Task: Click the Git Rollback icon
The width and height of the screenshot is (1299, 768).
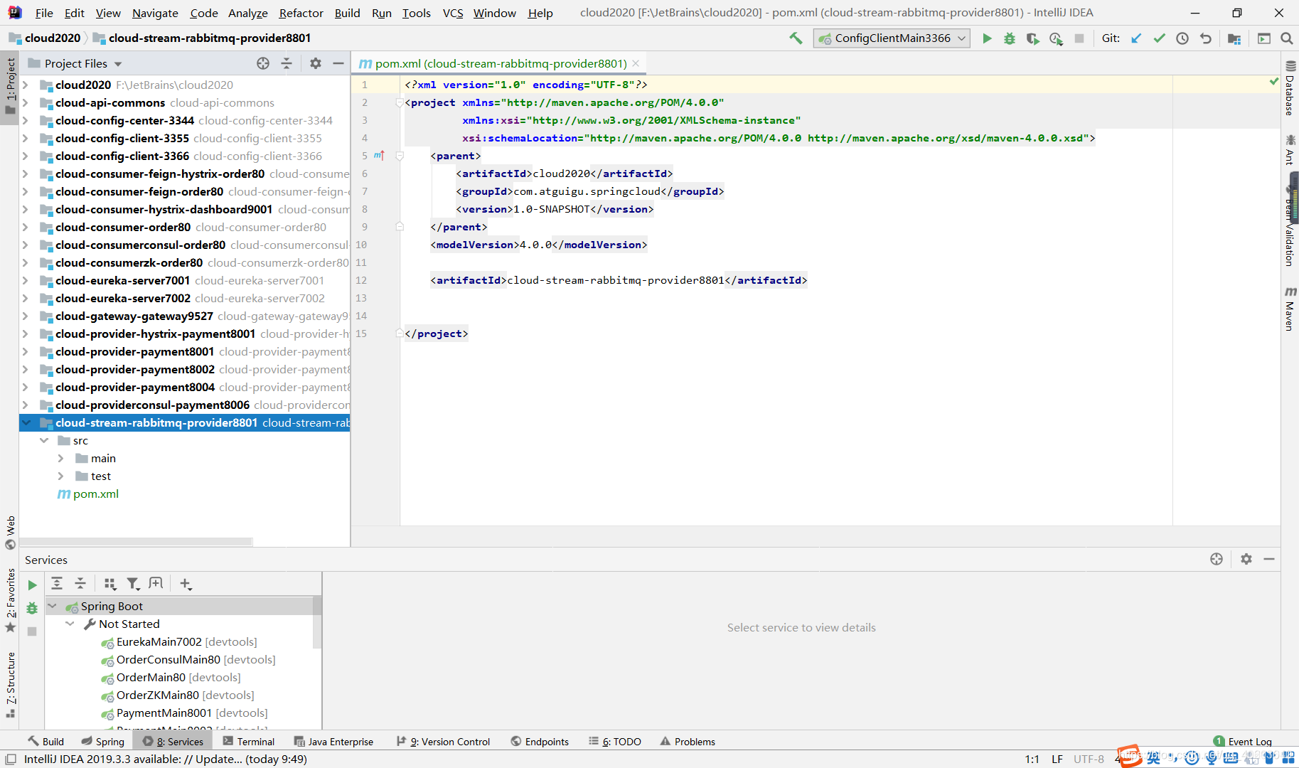Action: [1205, 38]
